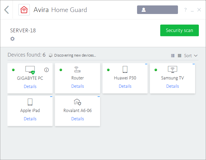
Task: Click the blue dash on Samsung TV card
Action: (194, 64)
